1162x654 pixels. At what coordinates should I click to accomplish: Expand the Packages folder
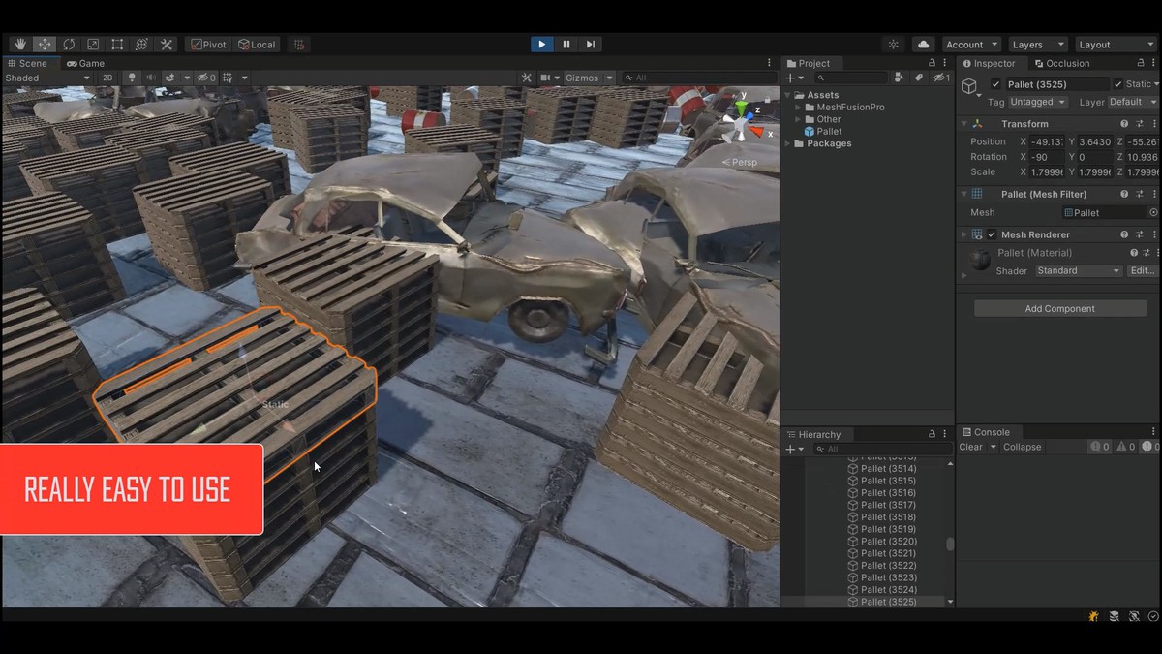(788, 143)
